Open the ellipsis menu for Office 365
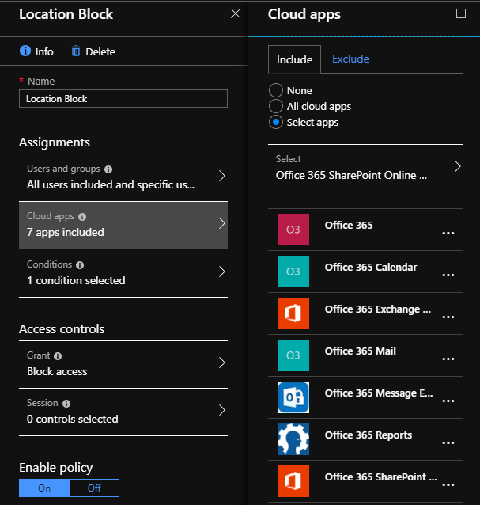 (448, 233)
